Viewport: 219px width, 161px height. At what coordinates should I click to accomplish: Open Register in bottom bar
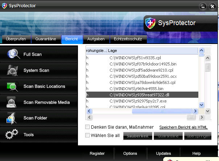click(97, 153)
